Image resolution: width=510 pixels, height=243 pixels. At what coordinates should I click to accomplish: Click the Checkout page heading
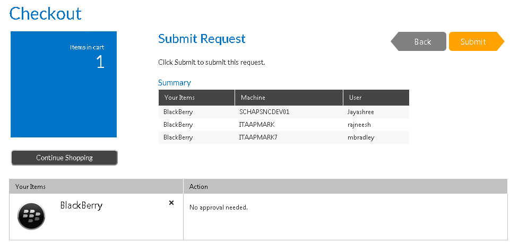(46, 13)
